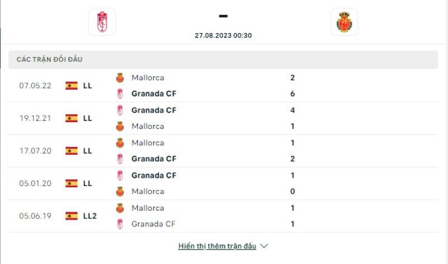Image resolution: width=448 pixels, height=264 pixels.
Task: Click Mallorca badge in 05.01.20 match
Action: [x=119, y=192]
